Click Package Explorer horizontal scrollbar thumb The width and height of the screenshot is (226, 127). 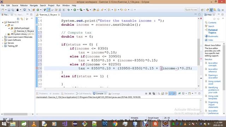pyautogui.click(x=16, y=114)
